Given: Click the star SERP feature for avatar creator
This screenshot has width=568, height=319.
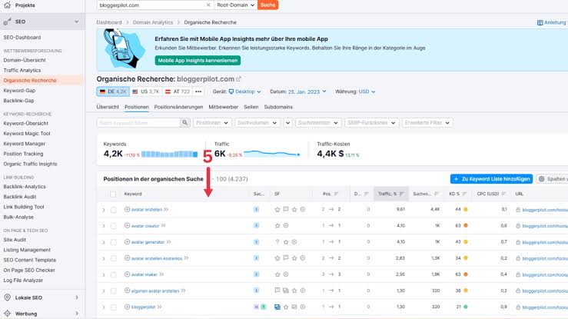Looking at the screenshot, I should [x=277, y=225].
